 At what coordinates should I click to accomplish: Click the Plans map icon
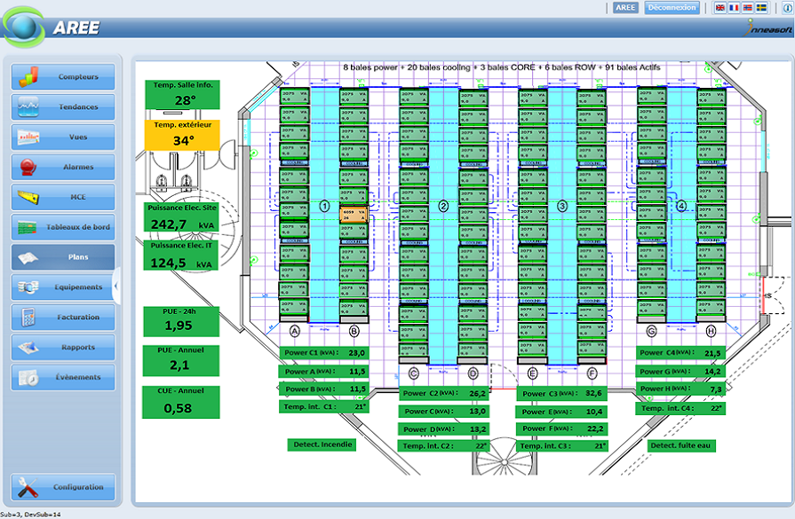point(28,258)
